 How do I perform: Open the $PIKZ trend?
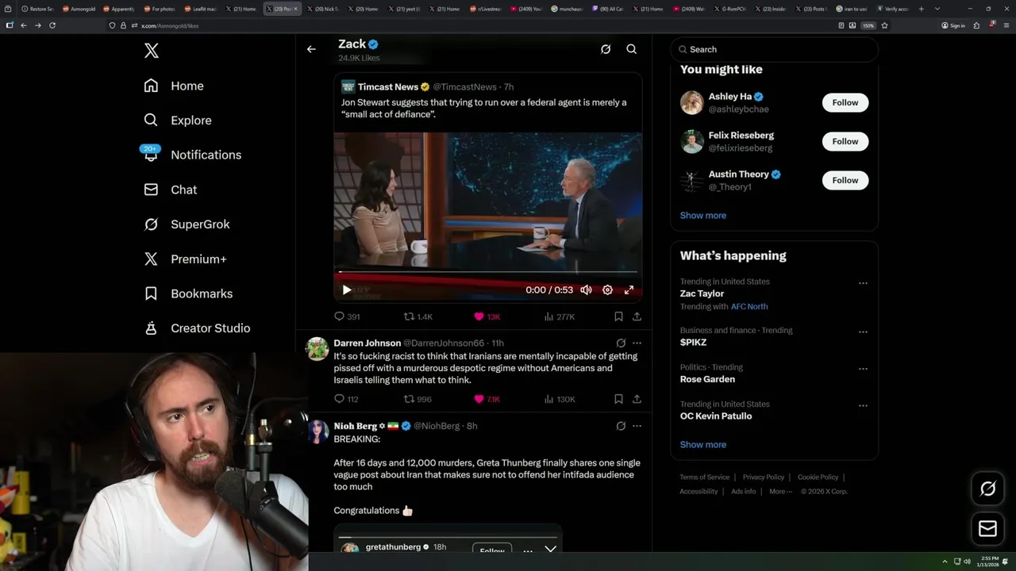pyautogui.click(x=693, y=343)
